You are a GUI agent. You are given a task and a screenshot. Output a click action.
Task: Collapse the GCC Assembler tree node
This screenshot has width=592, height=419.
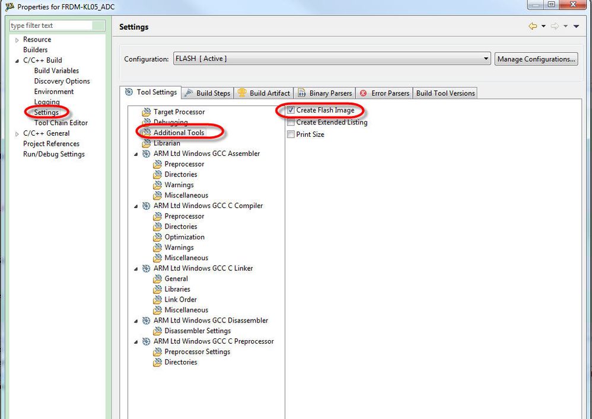click(136, 154)
